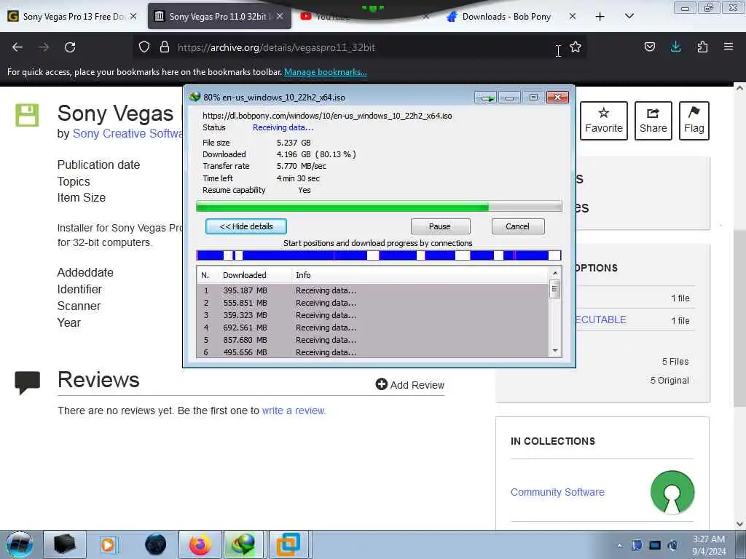Select connection row 4 with 692.561 MB
Screen dimensions: 746x559
372,328
